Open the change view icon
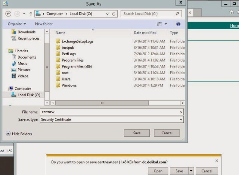239x175 pixels. click(x=159, y=24)
